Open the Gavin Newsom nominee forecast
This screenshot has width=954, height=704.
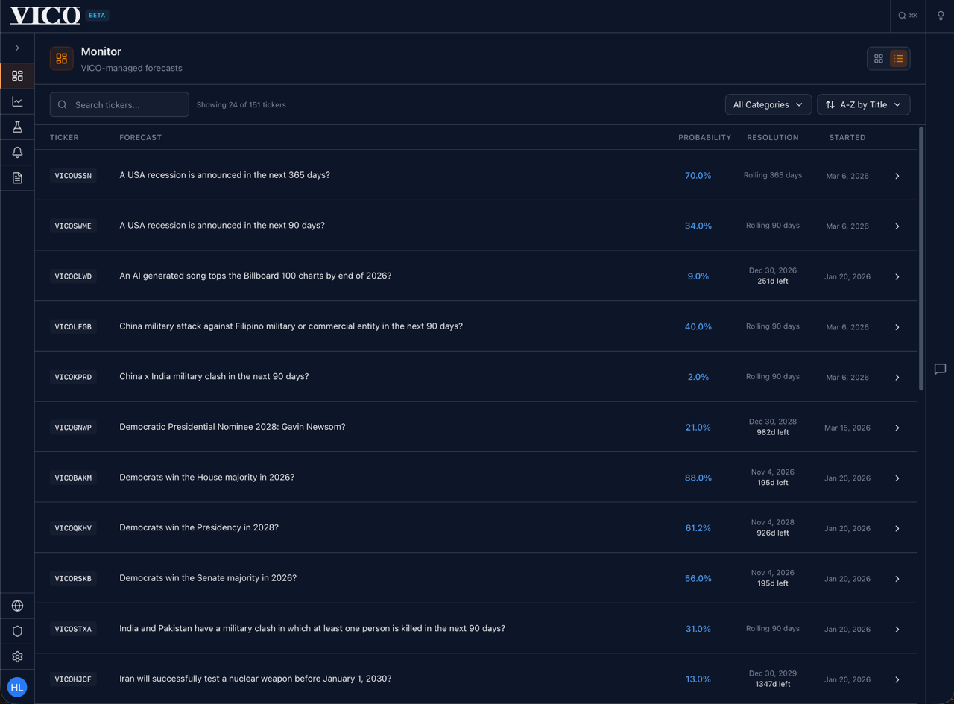click(233, 427)
